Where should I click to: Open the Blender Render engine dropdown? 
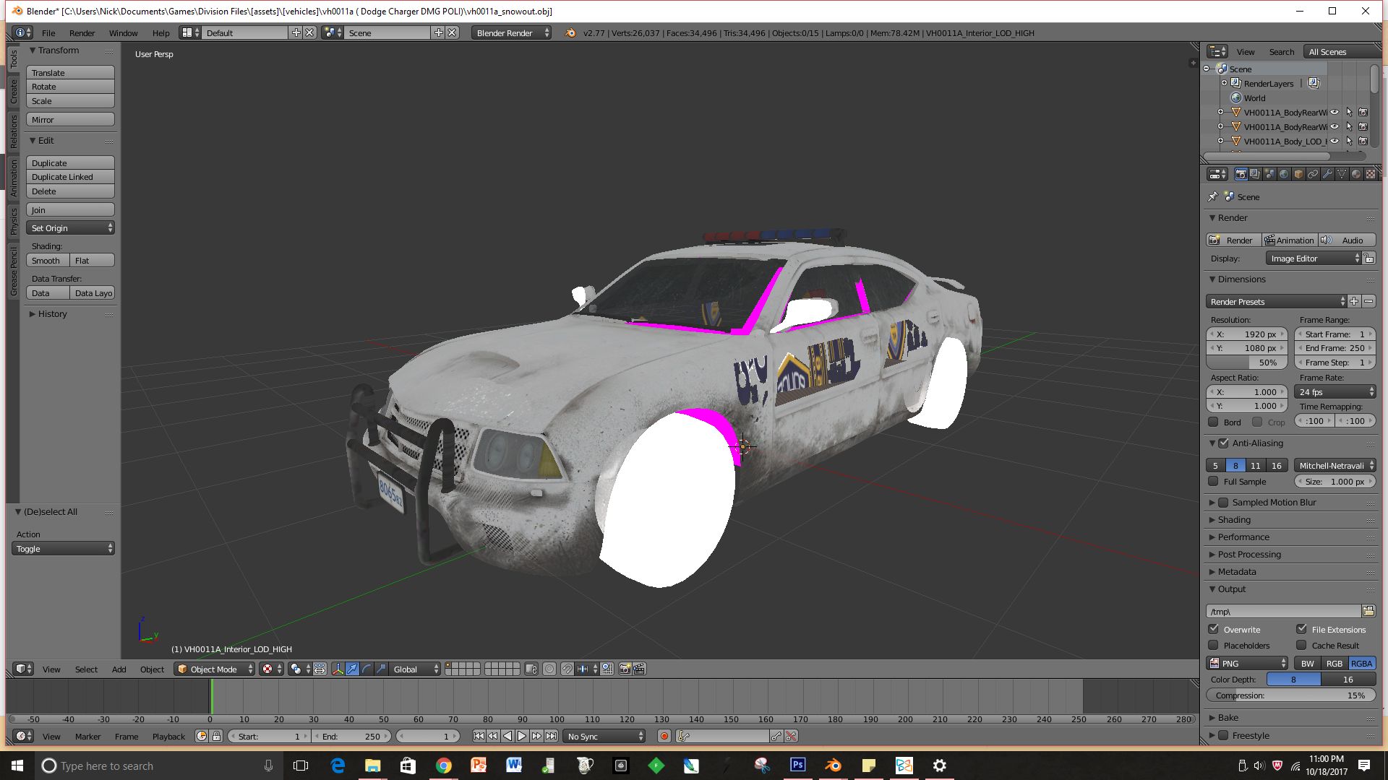(x=511, y=32)
